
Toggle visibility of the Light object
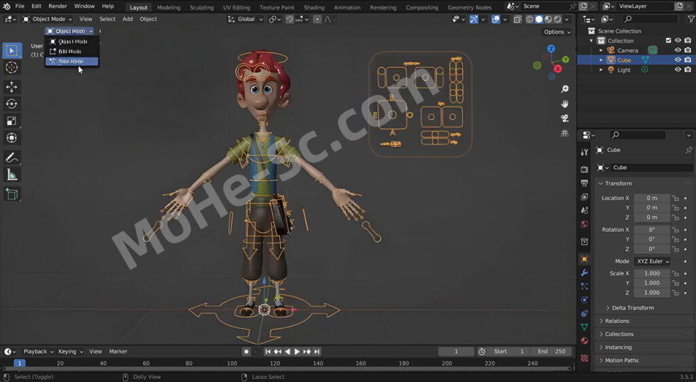coord(678,70)
